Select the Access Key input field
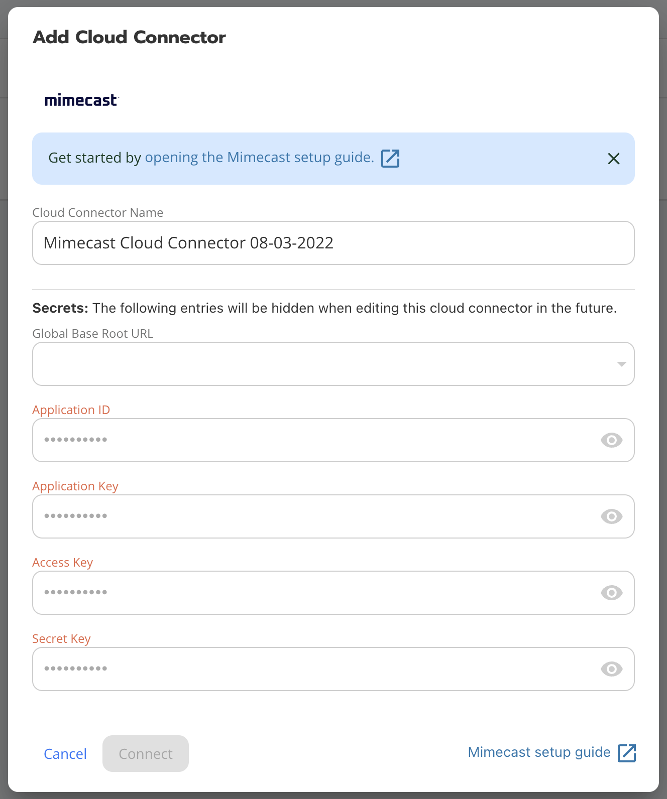The height and width of the screenshot is (799, 667). tap(311, 593)
